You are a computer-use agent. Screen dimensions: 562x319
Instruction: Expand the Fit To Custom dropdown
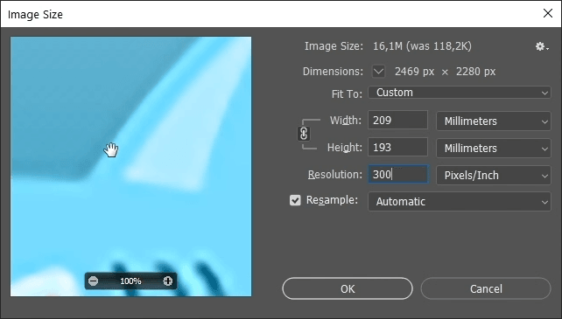tap(459, 93)
